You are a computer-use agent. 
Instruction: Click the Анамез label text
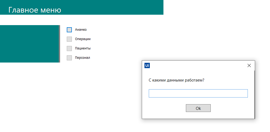point(81,30)
